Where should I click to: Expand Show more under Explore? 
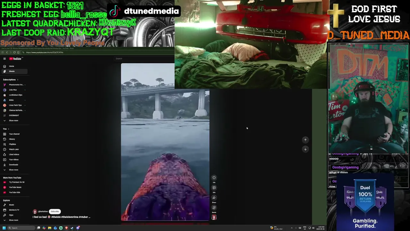14,220
